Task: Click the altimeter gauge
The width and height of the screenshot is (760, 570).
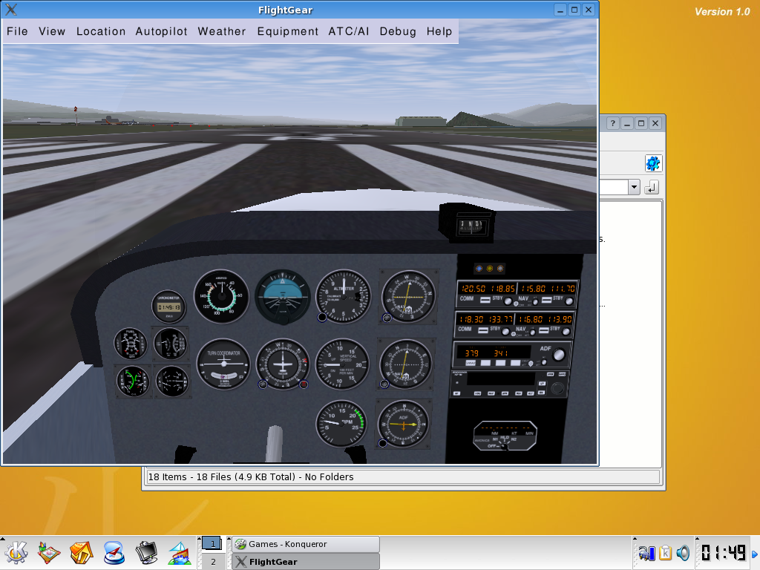Action: tap(344, 296)
